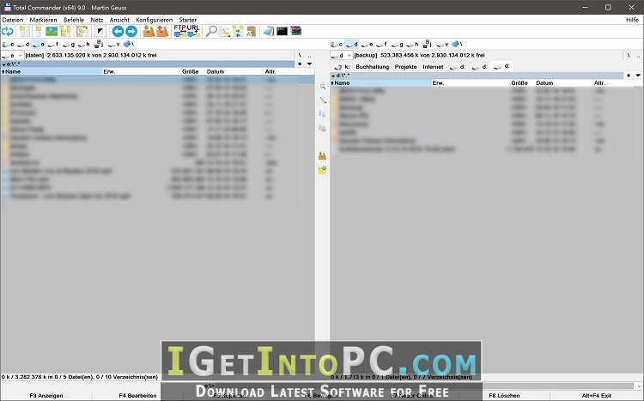Open the command line history dropdown
644x401 pixels.
click(x=639, y=386)
